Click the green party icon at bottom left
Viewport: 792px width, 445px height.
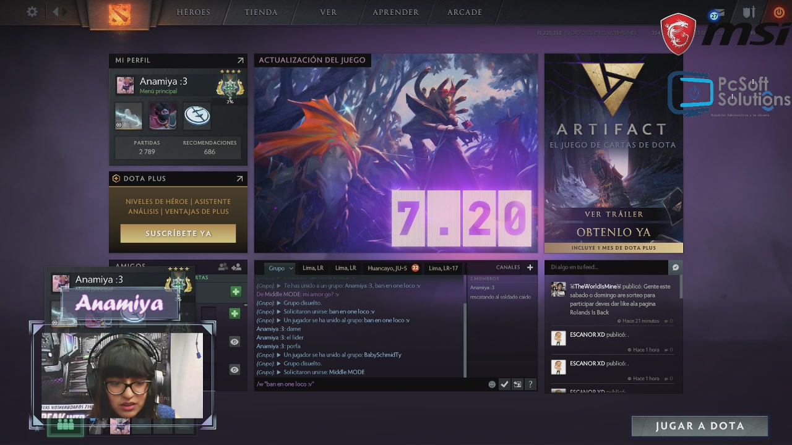65,425
